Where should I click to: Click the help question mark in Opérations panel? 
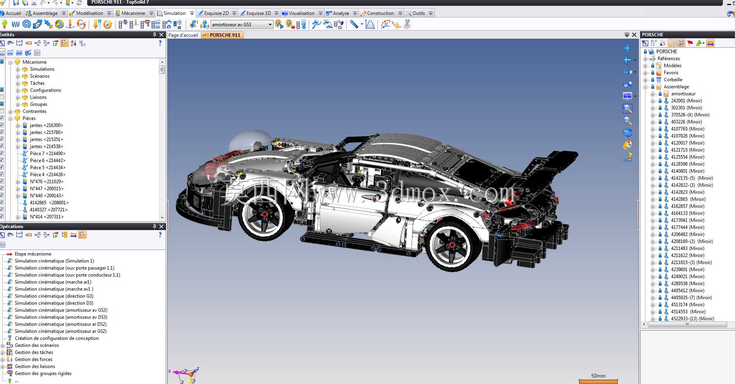[160, 235]
